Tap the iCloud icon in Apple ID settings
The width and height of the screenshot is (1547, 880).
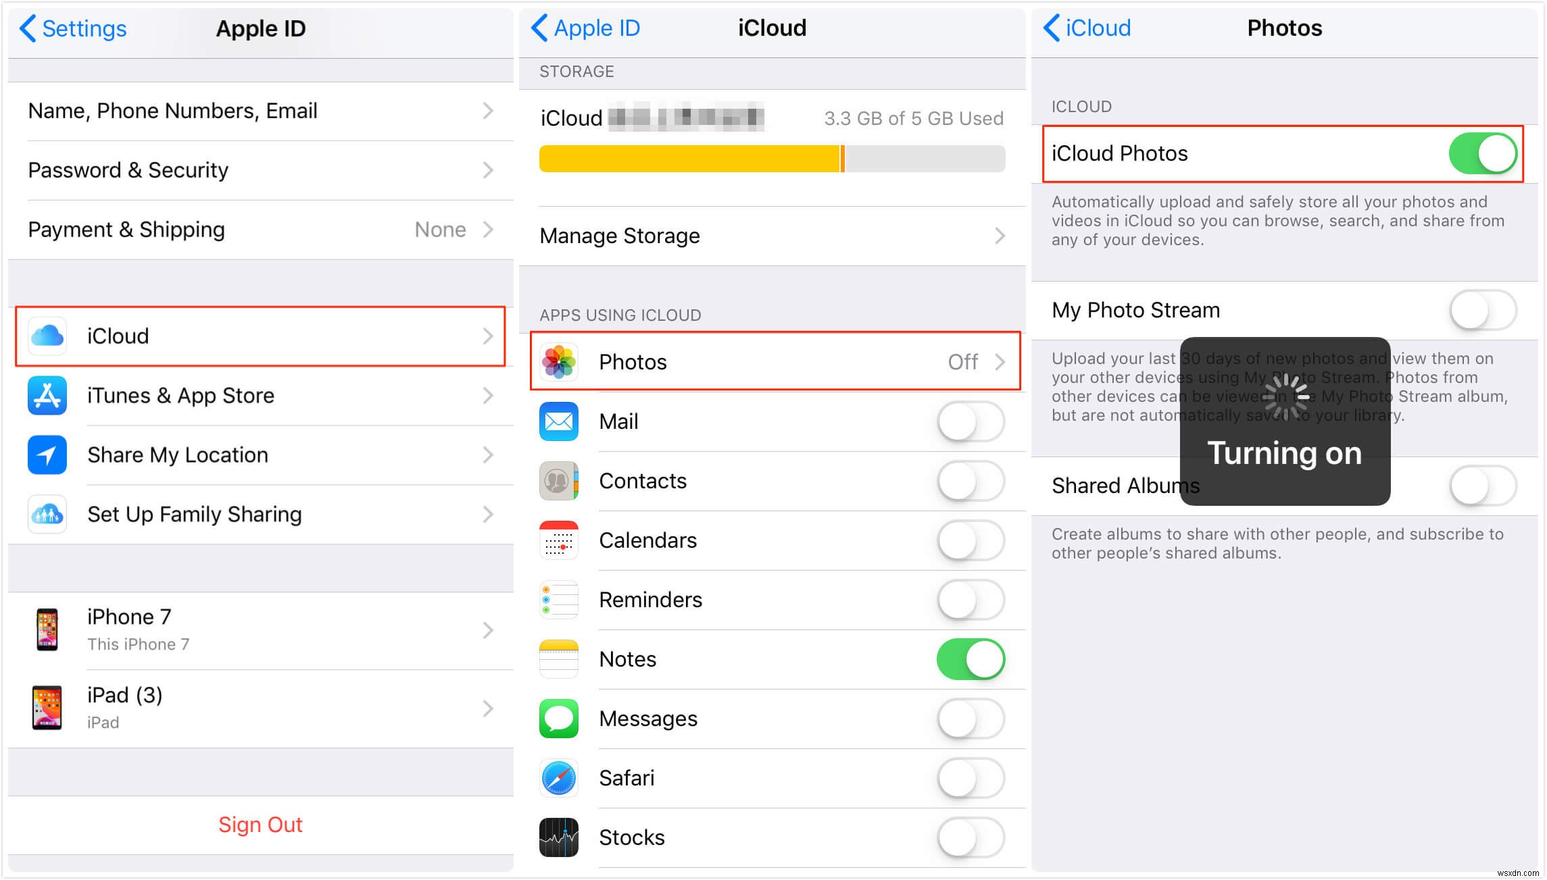(48, 334)
